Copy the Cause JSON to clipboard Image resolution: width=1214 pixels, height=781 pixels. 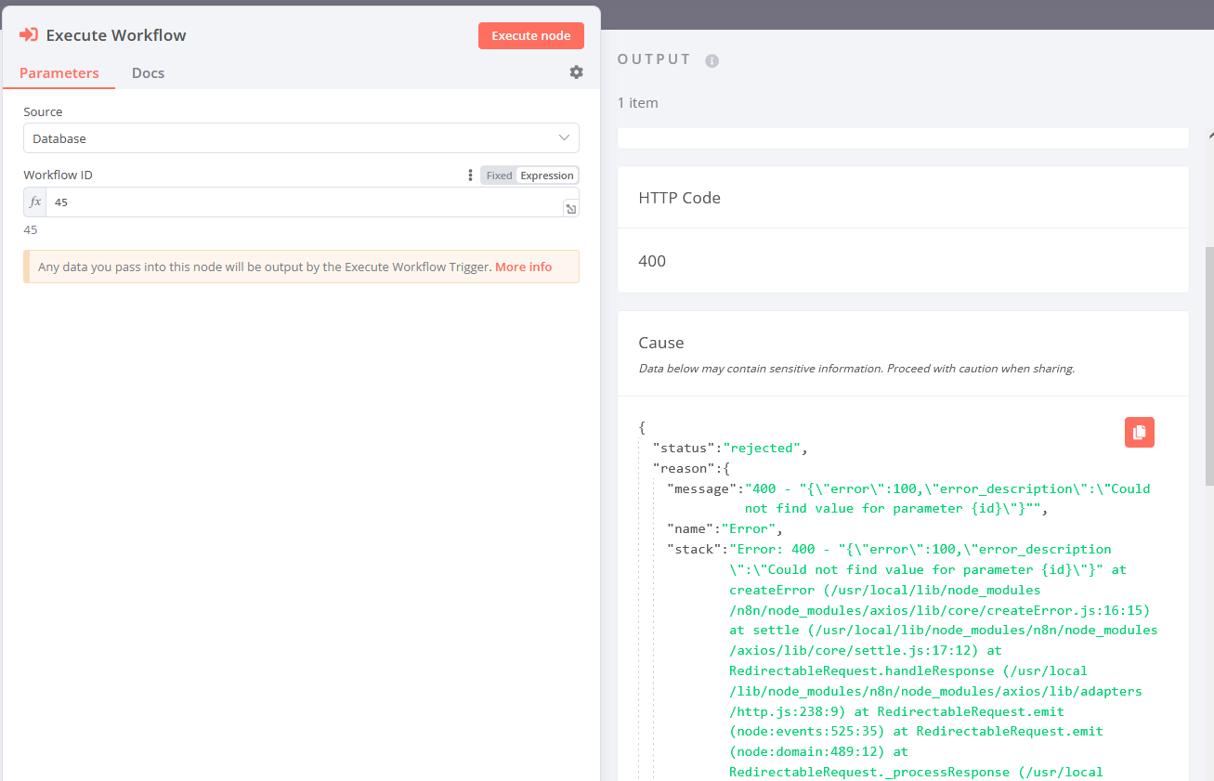tap(1139, 433)
